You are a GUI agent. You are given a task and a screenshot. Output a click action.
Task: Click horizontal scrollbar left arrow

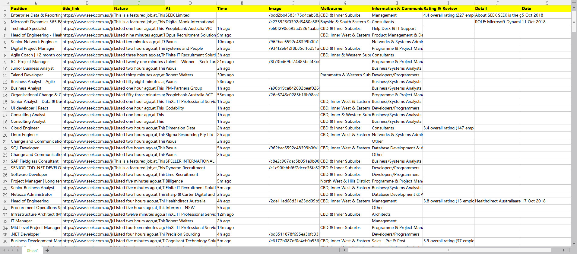click(344, 250)
